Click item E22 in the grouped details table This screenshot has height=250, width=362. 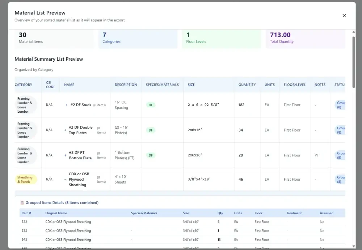pos(24,222)
